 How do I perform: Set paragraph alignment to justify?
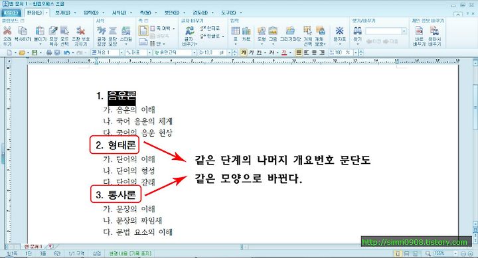pos(299,52)
